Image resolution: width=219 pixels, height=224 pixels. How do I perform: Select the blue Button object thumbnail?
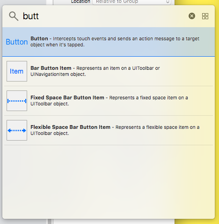click(x=17, y=42)
